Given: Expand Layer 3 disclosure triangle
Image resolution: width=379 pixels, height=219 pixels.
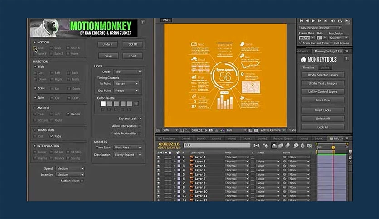Looking at the screenshot, I should click(x=175, y=162).
